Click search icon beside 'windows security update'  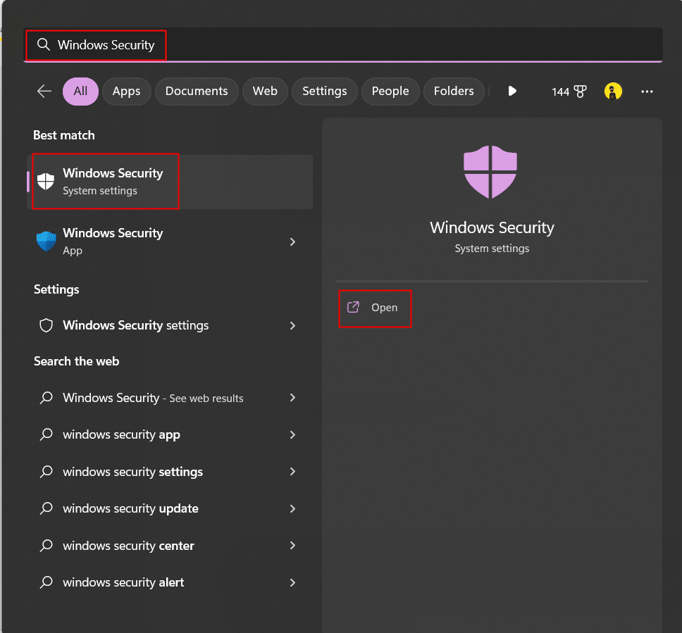click(46, 508)
